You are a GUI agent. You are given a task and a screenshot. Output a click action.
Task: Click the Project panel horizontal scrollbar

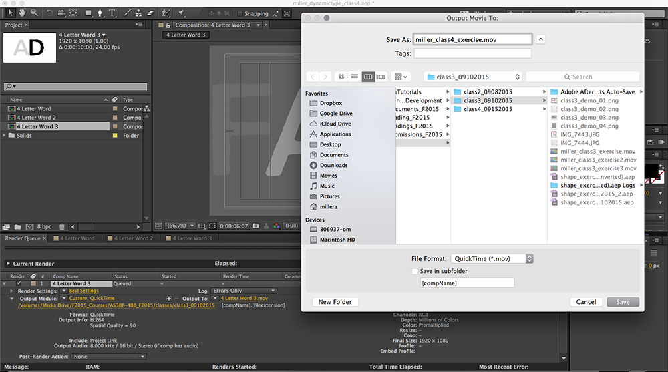pyautogui.click(x=106, y=226)
